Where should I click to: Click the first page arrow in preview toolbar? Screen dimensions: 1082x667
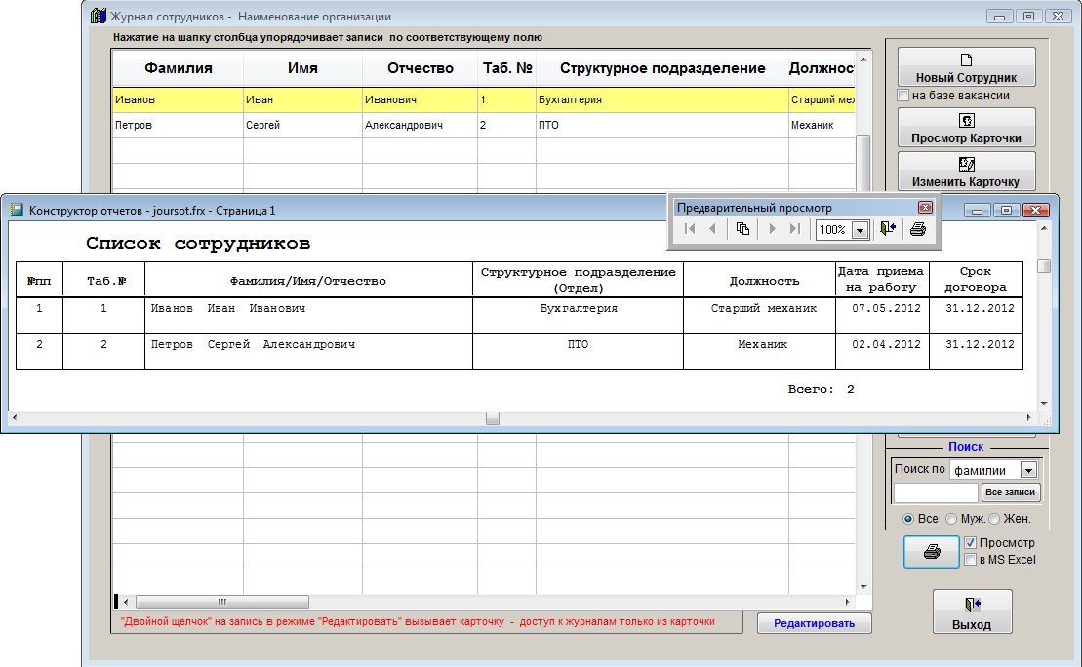tap(690, 229)
